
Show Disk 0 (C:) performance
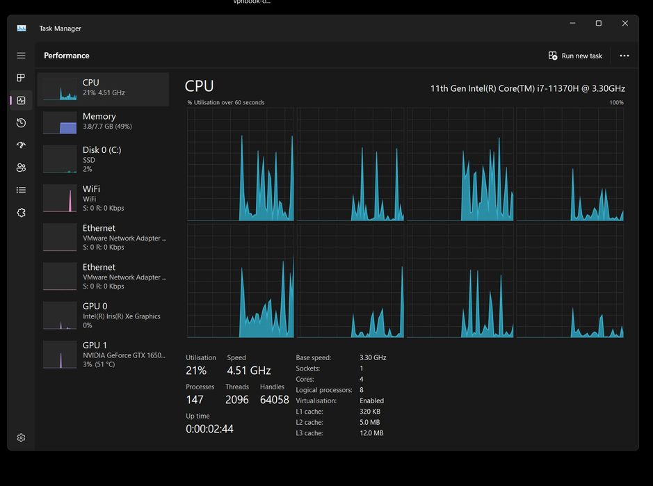[103, 159]
